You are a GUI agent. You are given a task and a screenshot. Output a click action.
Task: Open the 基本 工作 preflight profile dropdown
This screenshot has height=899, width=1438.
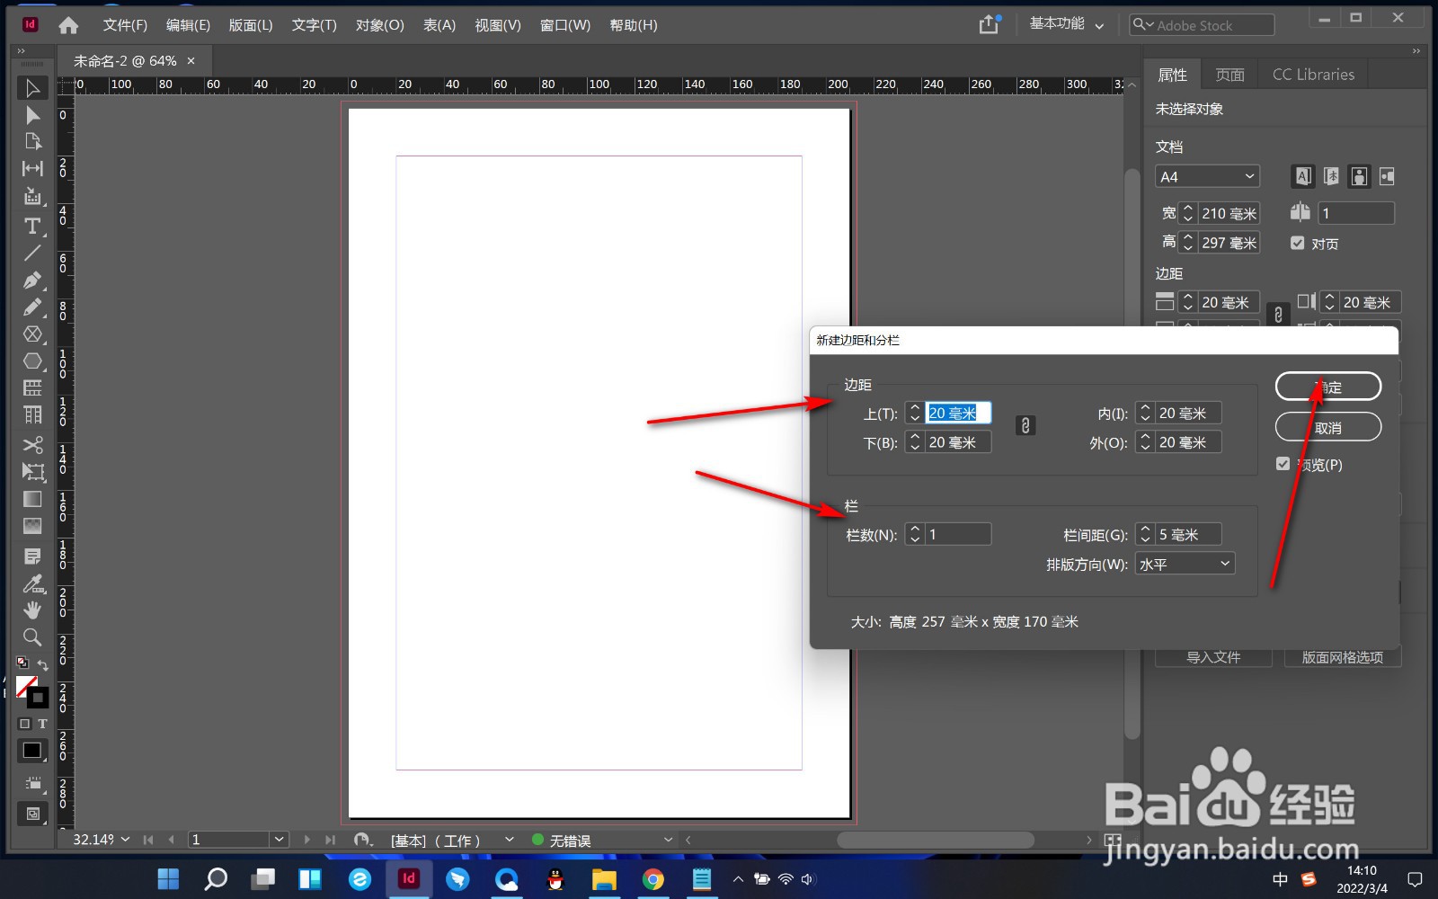pos(510,839)
